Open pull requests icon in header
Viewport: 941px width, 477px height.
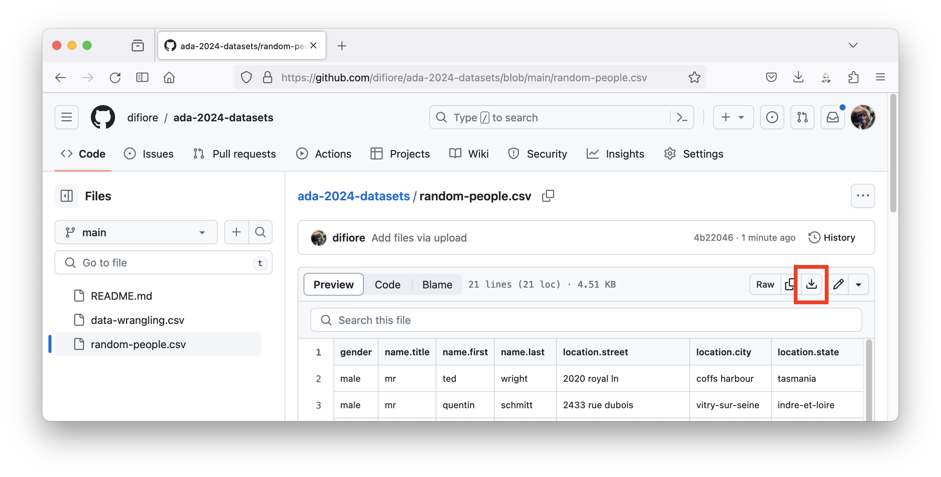click(802, 118)
